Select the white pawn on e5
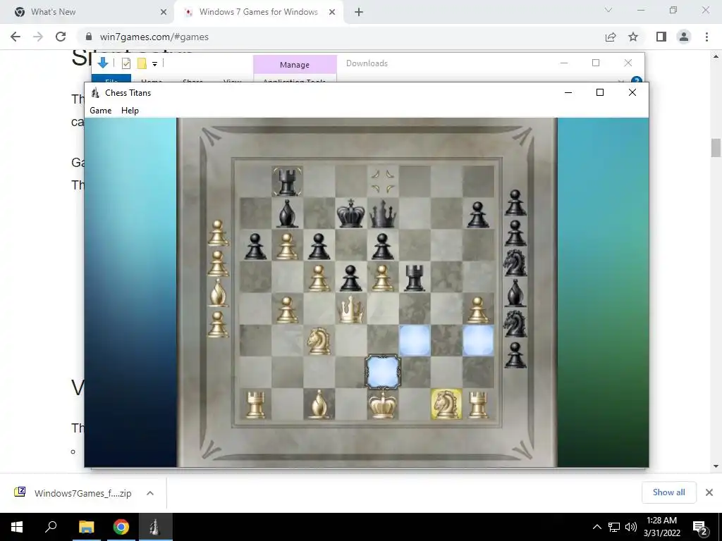This screenshot has height=541, width=722. (383, 278)
